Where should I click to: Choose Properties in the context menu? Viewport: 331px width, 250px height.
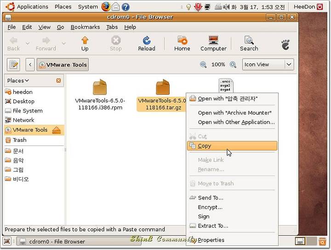(232, 240)
